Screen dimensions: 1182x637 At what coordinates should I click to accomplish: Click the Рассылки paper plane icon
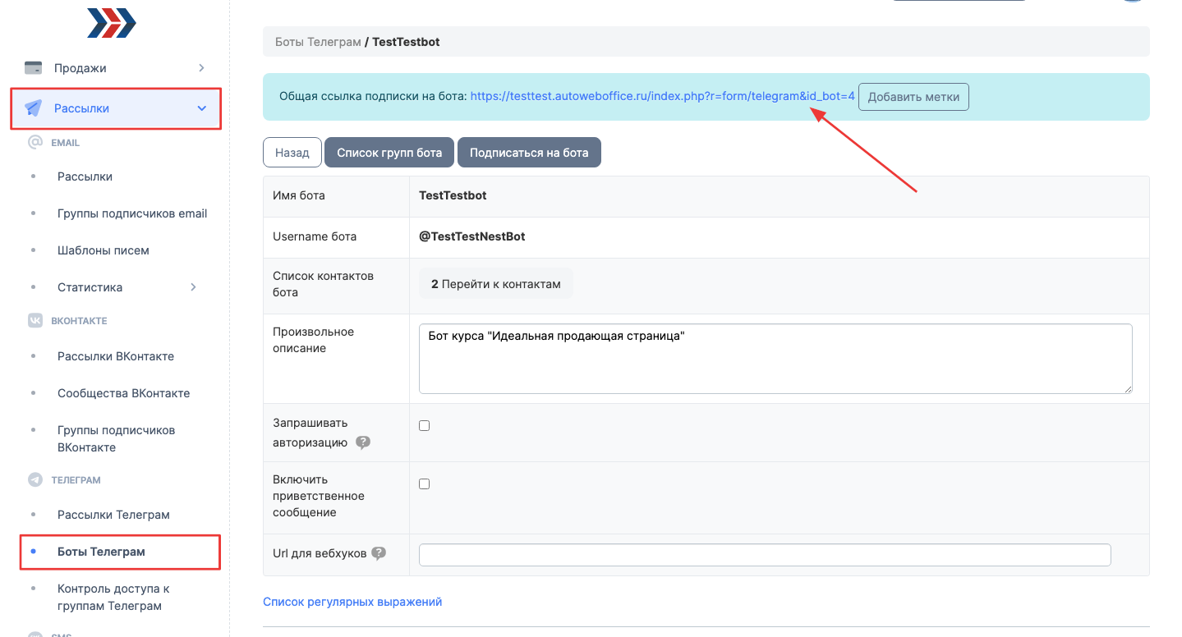pyautogui.click(x=34, y=108)
